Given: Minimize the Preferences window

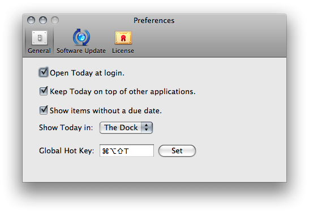Looking at the screenshot, I should point(43,20).
